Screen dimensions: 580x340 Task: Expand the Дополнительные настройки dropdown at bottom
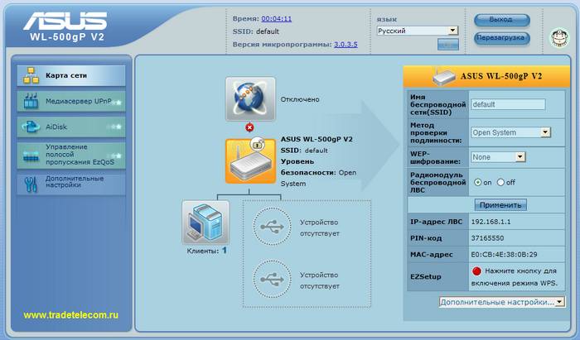(x=502, y=302)
